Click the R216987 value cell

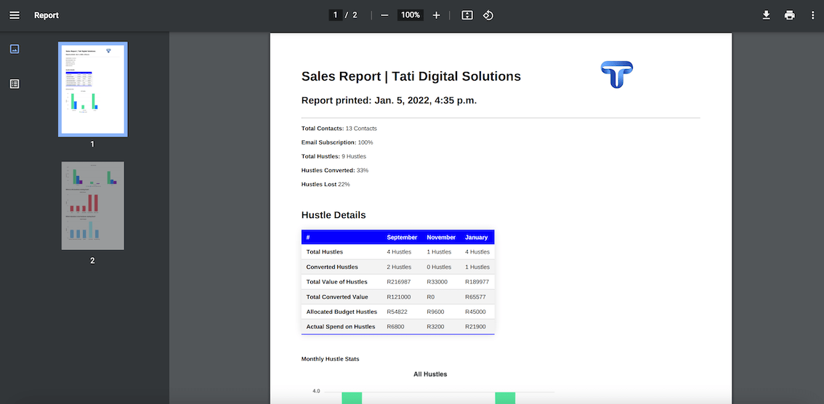pos(399,282)
